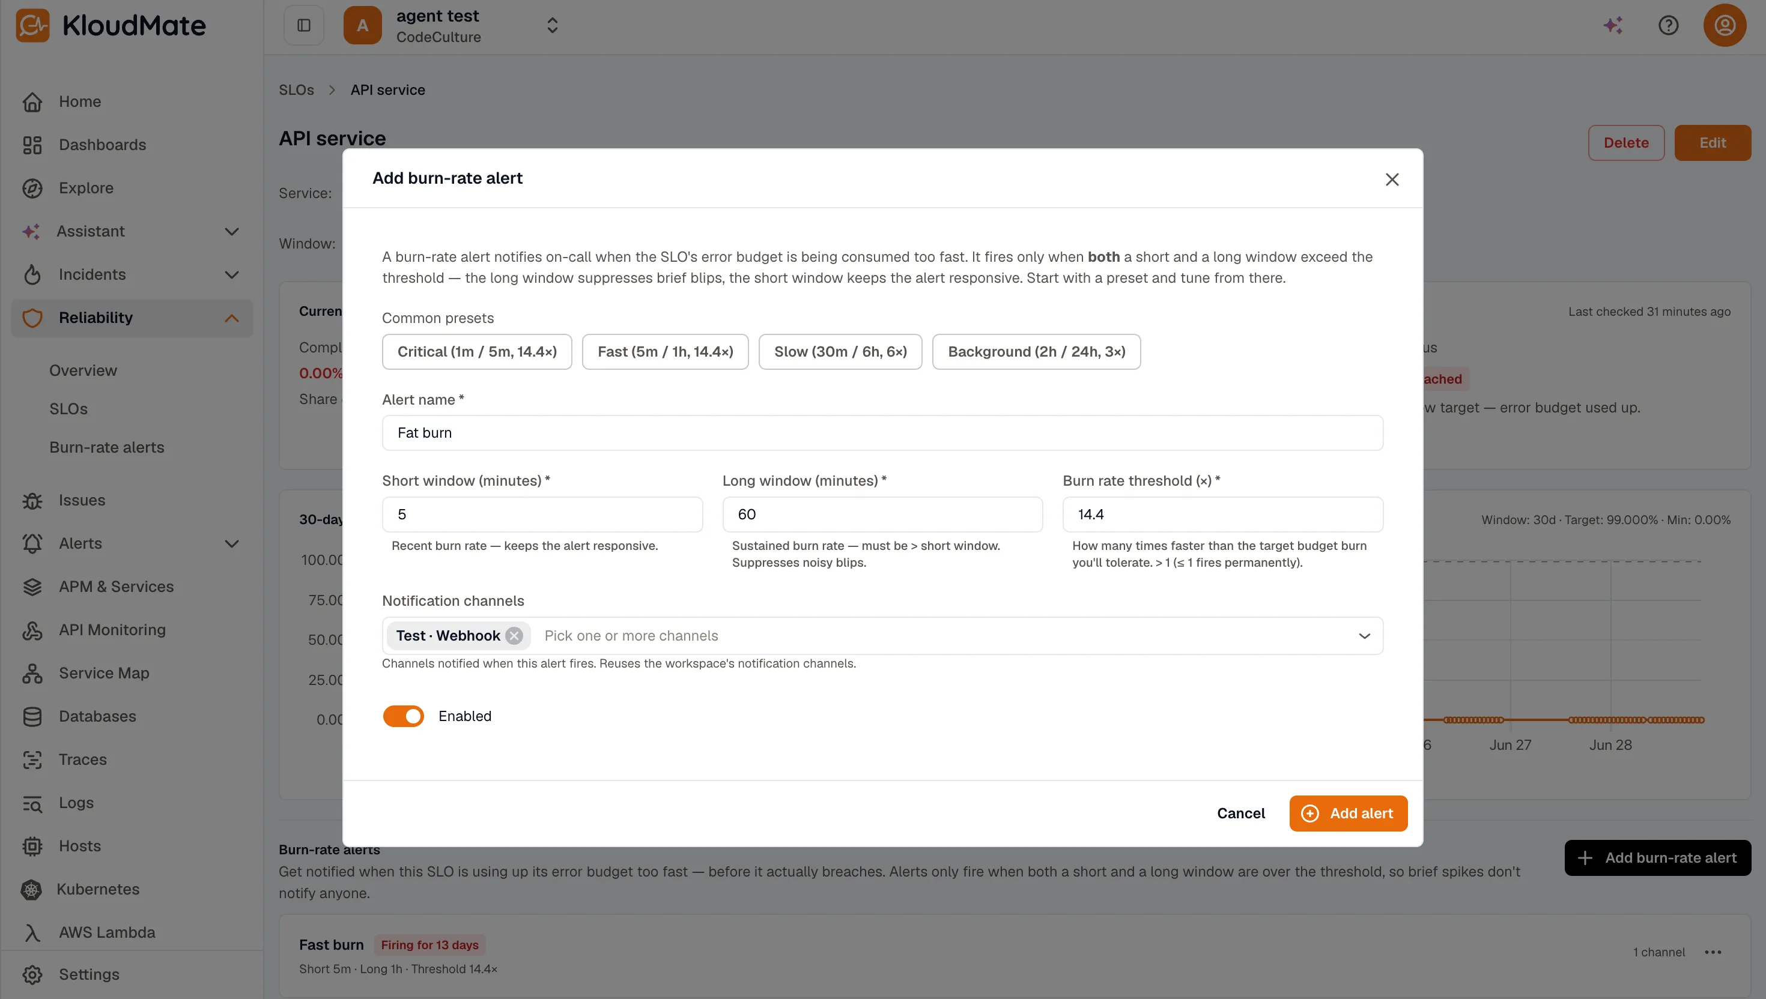Image resolution: width=1766 pixels, height=999 pixels.
Task: Click the Alerts bell icon
Action: [32, 543]
